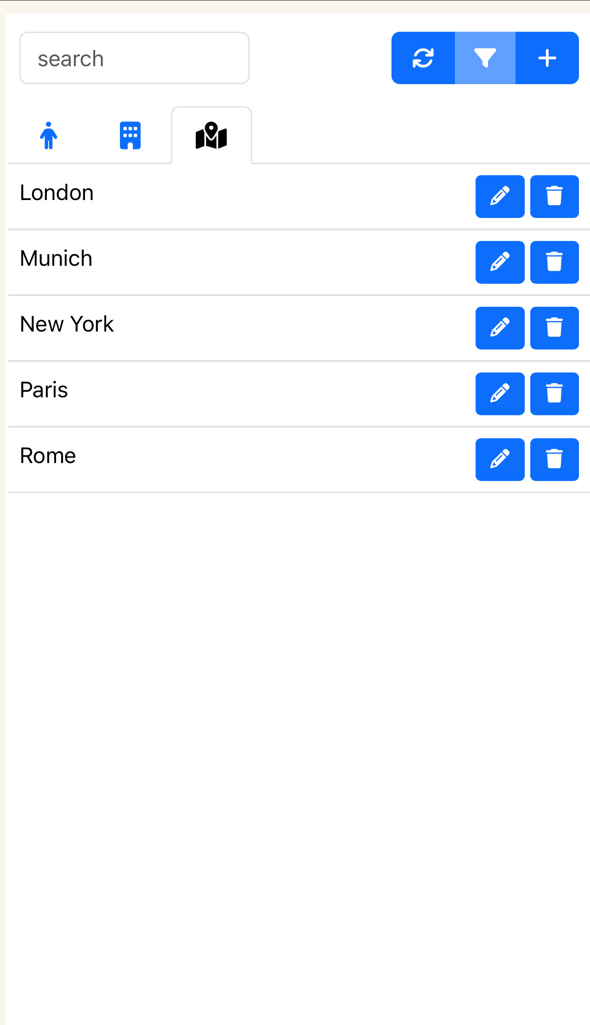Delete the Rome entry
This screenshot has width=590, height=1025.
(554, 459)
